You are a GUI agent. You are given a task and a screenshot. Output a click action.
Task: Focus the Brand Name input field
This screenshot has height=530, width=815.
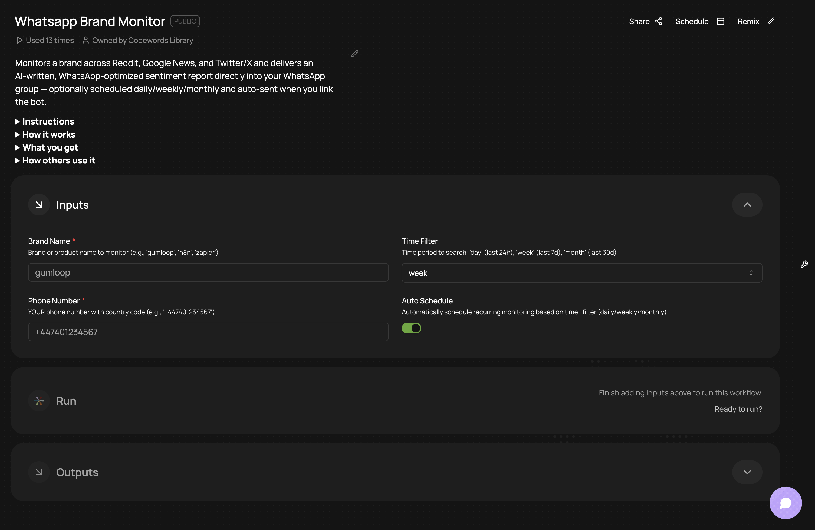[x=208, y=272]
